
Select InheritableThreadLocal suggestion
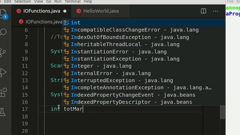tap(144, 44)
